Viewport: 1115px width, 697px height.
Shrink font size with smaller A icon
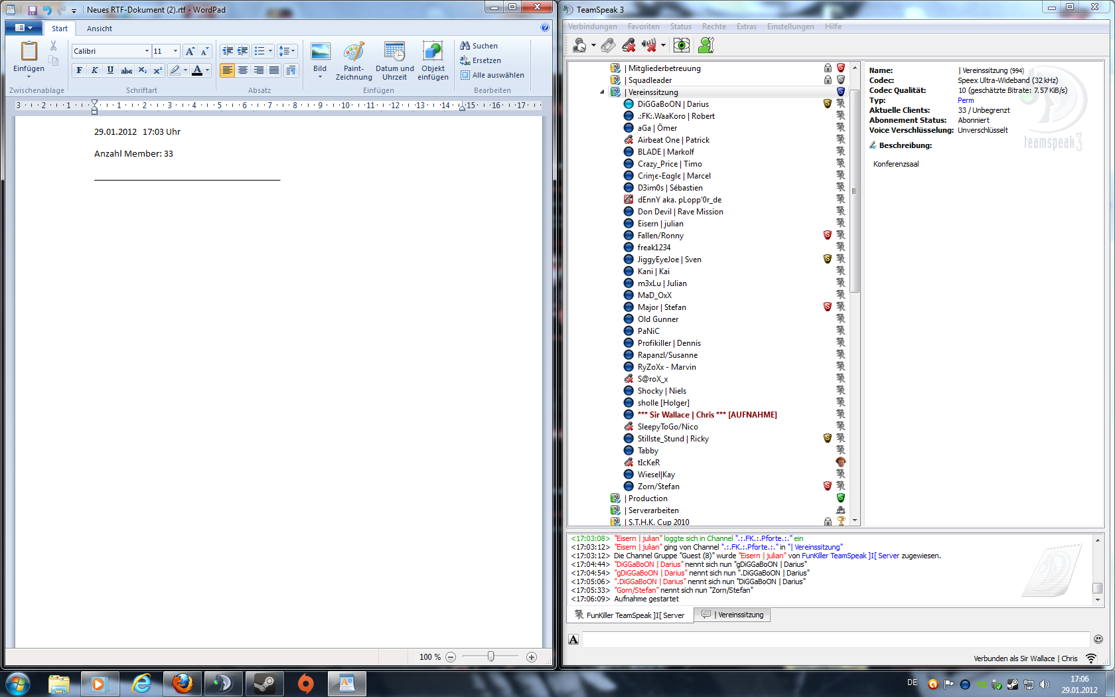(204, 51)
